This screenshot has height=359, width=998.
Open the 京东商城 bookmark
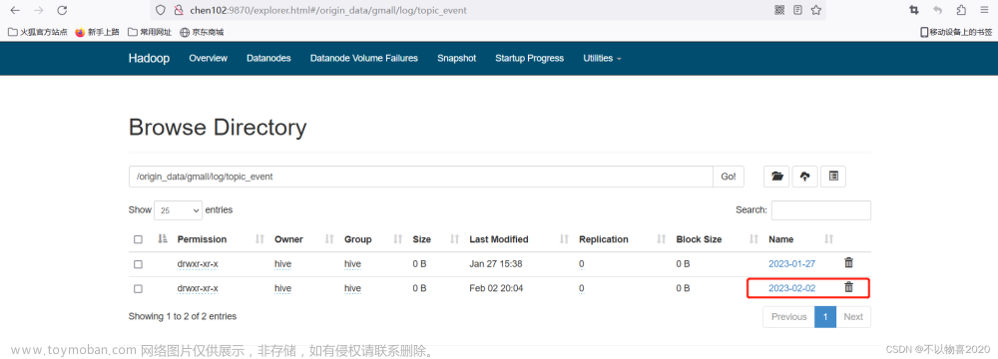point(202,32)
